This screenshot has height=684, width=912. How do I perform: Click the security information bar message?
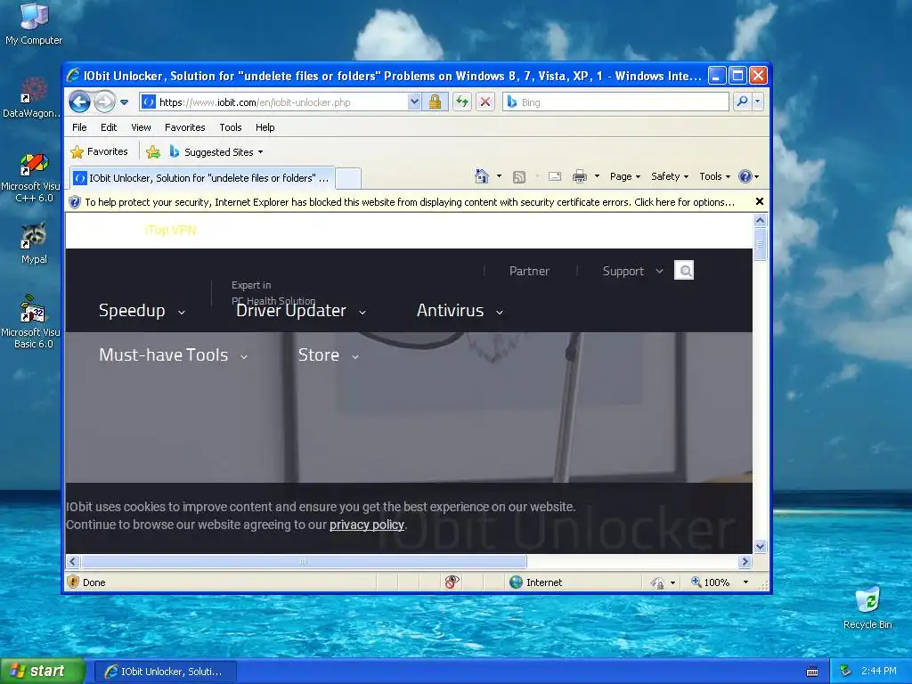pos(410,202)
